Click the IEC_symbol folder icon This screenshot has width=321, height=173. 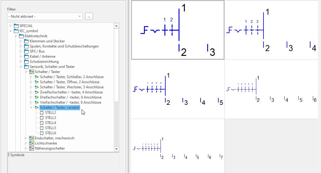(16, 31)
